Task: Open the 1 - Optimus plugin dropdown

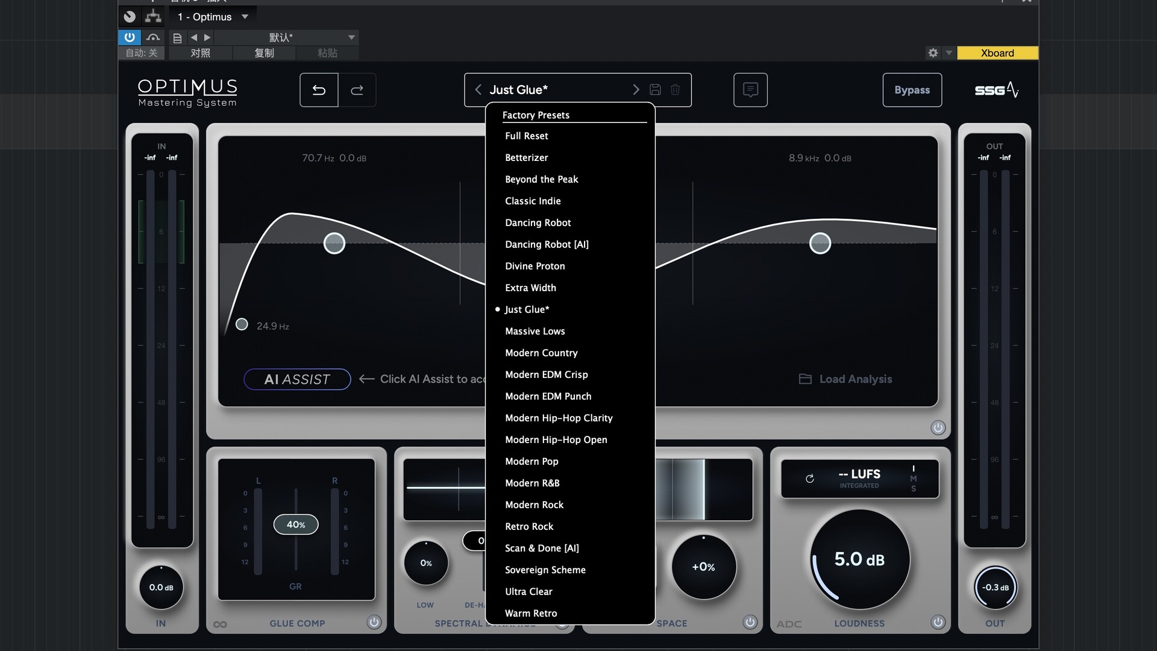Action: tap(245, 17)
